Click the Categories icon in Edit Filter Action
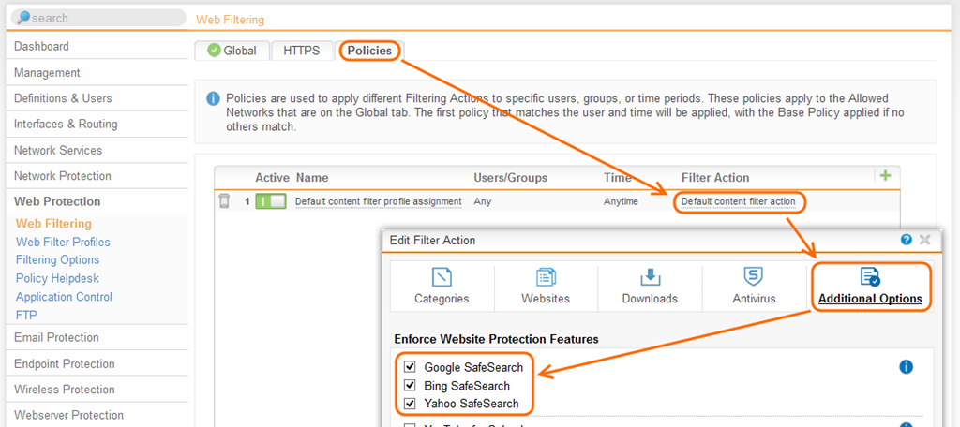Viewport: 960px width, 427px height. (442, 277)
